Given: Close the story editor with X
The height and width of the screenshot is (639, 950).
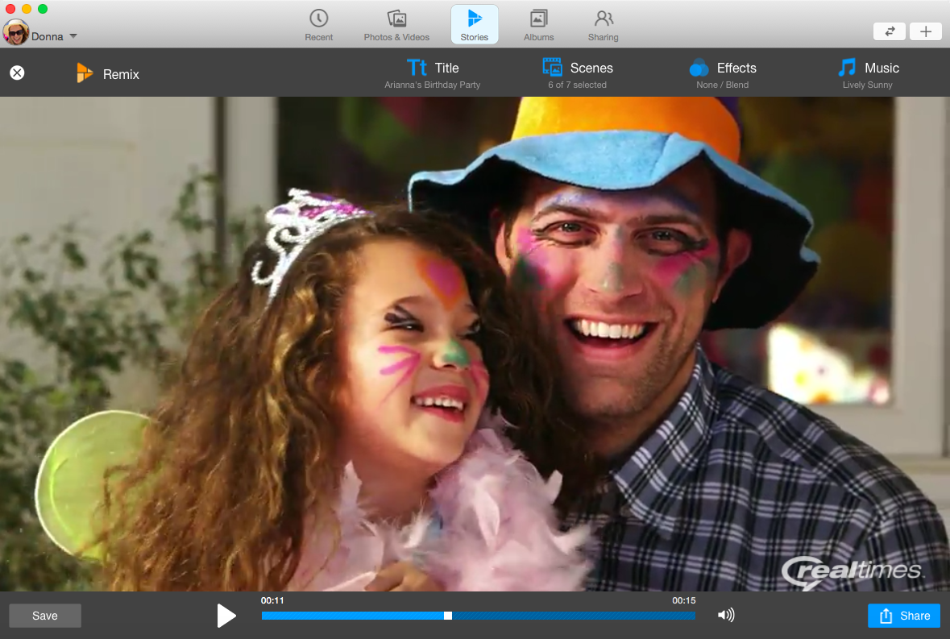Looking at the screenshot, I should (17, 73).
